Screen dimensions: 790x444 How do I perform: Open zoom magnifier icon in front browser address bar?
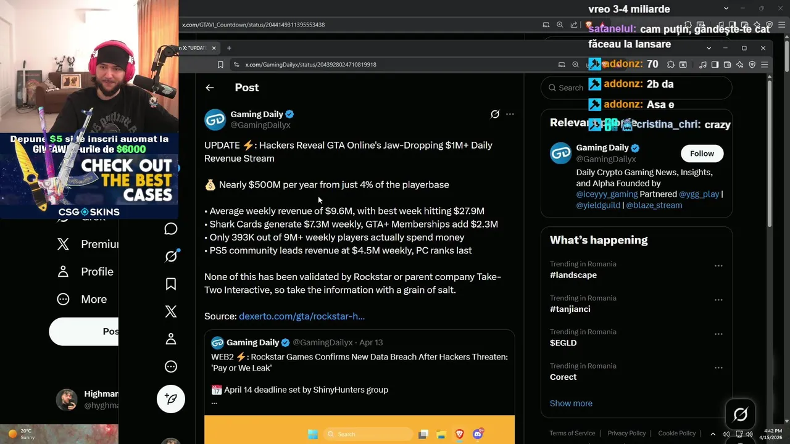tap(575, 64)
